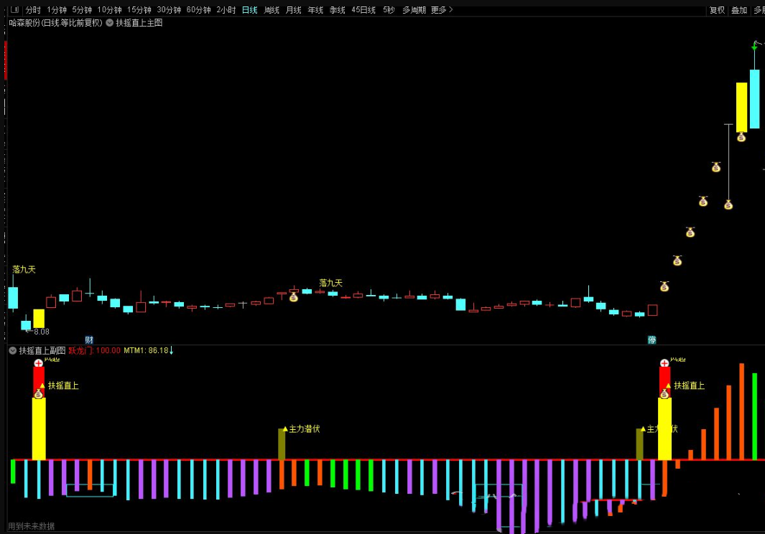This screenshot has width=765, height=534.
Task: Click the red plus icon on left indicator bar
Action: (x=39, y=363)
